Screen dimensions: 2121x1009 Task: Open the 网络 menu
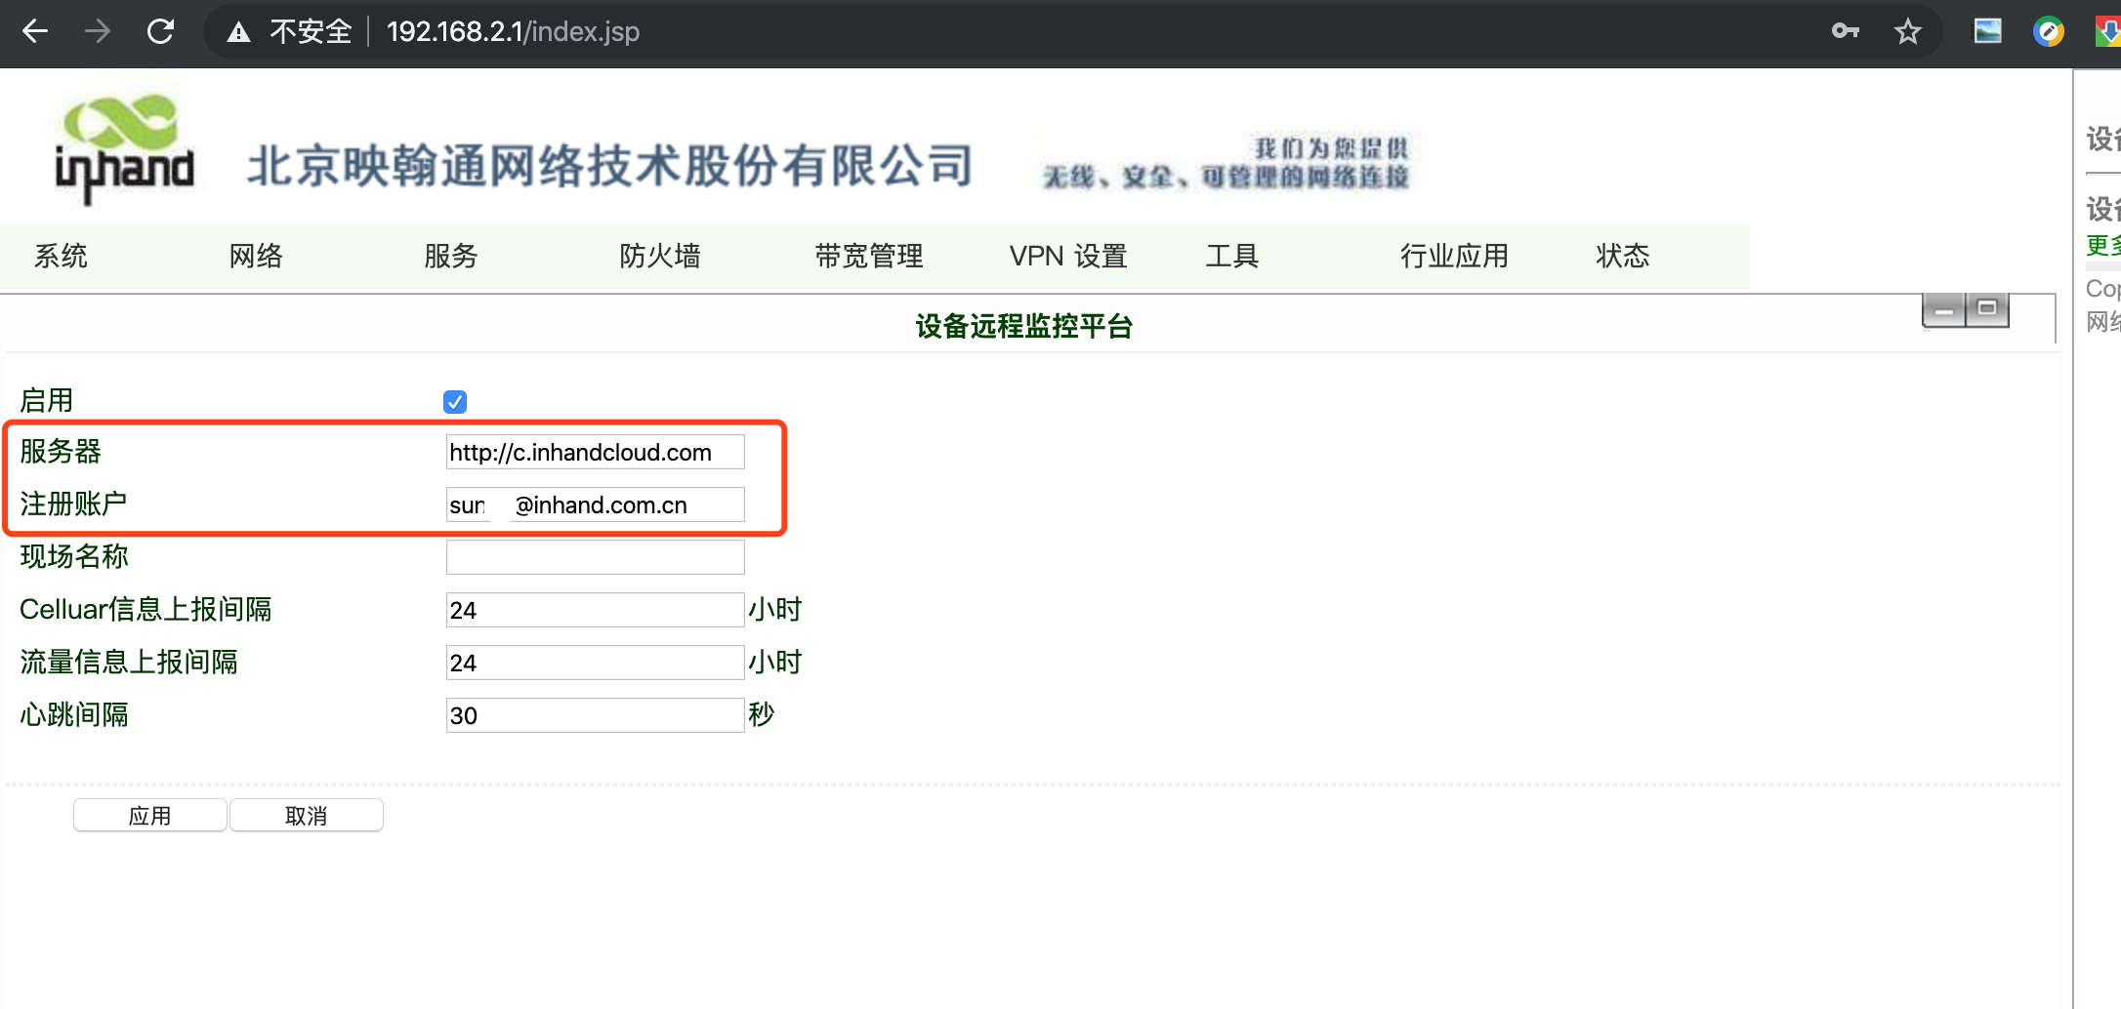tap(256, 256)
